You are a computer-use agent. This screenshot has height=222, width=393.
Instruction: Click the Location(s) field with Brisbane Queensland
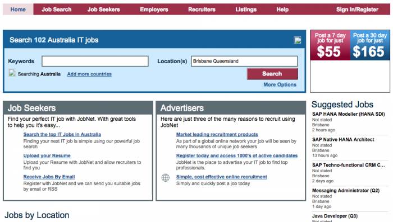pos(244,61)
